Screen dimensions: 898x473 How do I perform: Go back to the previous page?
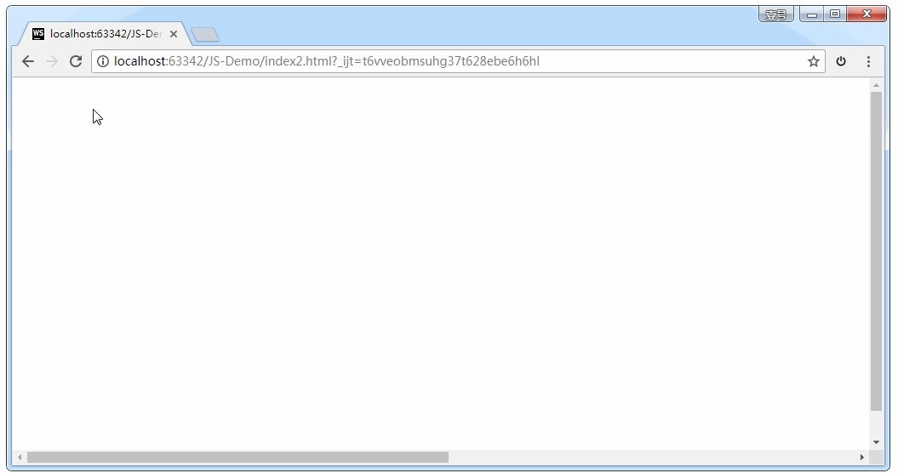[x=28, y=61]
